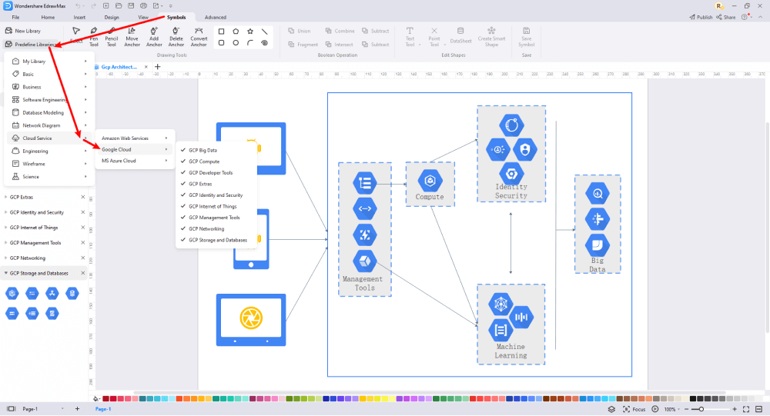Add a new document tab with plus
Image resolution: width=770 pixels, height=416 pixels.
158,67
